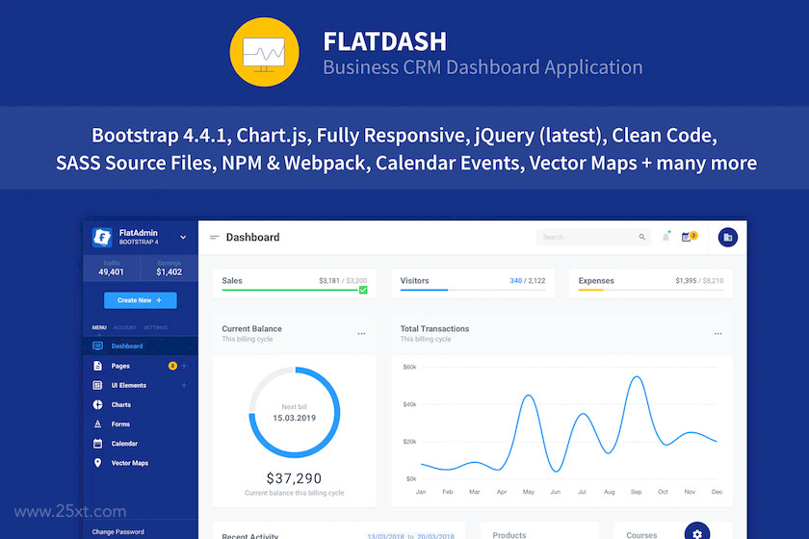
Task: Click the UI Elements grid icon
Action: click(97, 385)
